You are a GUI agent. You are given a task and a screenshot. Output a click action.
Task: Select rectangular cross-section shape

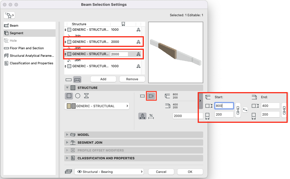69,96
